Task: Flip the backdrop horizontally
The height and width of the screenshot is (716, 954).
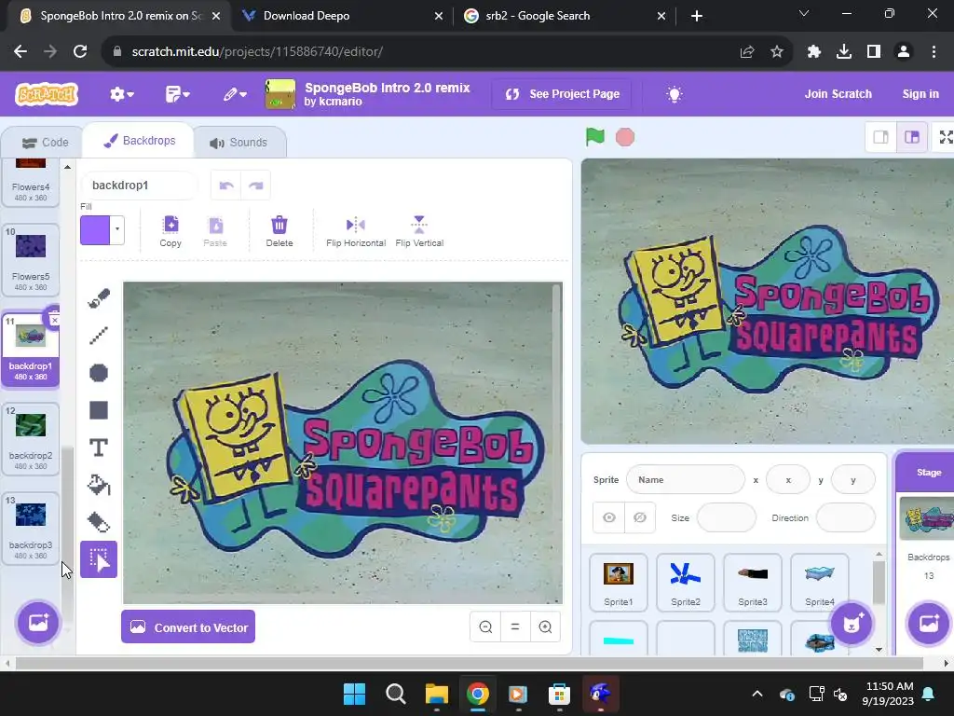Action: (356, 231)
